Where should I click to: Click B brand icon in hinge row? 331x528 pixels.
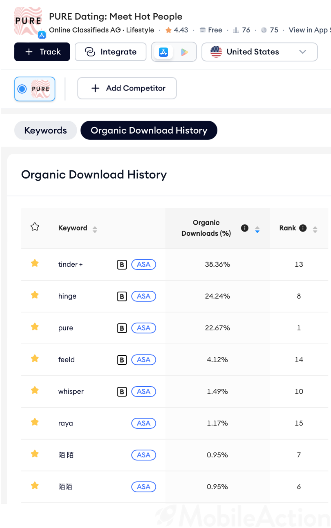[122, 296]
